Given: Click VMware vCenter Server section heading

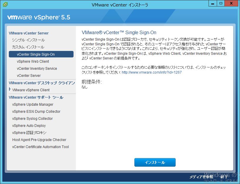Looking at the screenshot, I should point(29,33).
